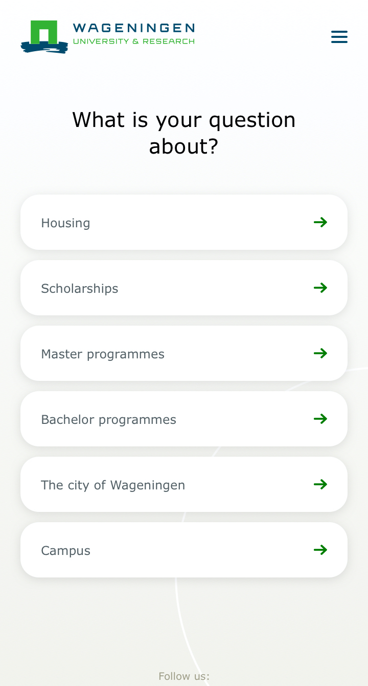Viewport: 368px width, 686px height.
Task: Go to the Campus topic label
Action: click(x=65, y=551)
